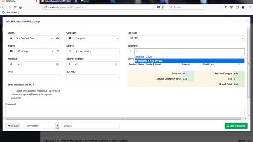This screenshot has width=253, height=142.
Task: Open the Library icon in Firefox toolbar
Action: point(226,7)
